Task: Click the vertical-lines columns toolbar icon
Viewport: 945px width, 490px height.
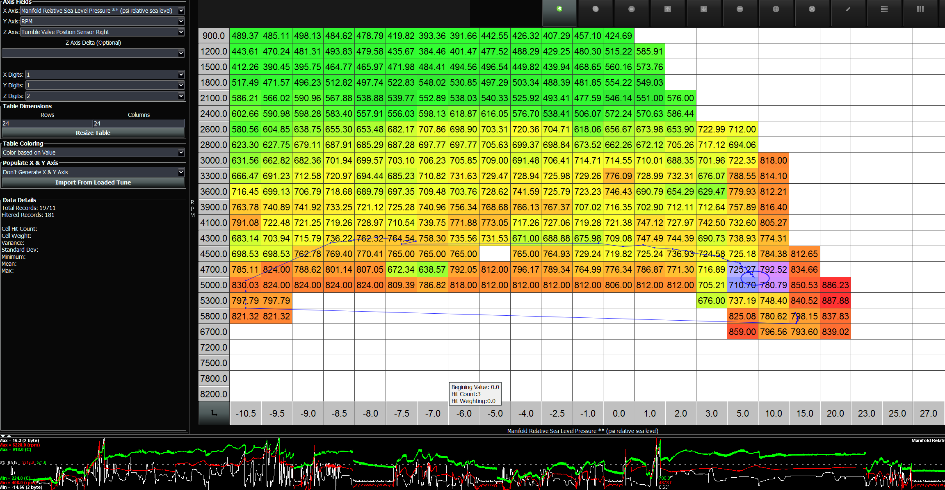Action: [920, 9]
